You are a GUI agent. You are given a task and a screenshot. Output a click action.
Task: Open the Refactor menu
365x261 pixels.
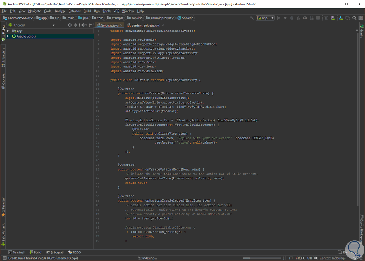[74, 11]
